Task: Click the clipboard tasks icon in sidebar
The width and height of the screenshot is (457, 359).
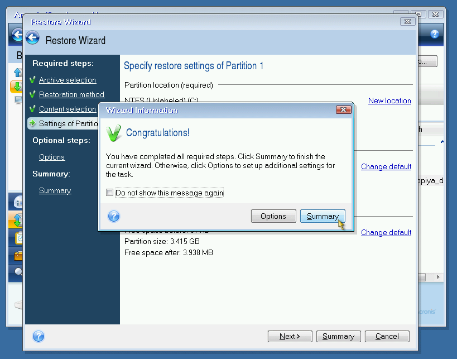Action: [x=17, y=238]
